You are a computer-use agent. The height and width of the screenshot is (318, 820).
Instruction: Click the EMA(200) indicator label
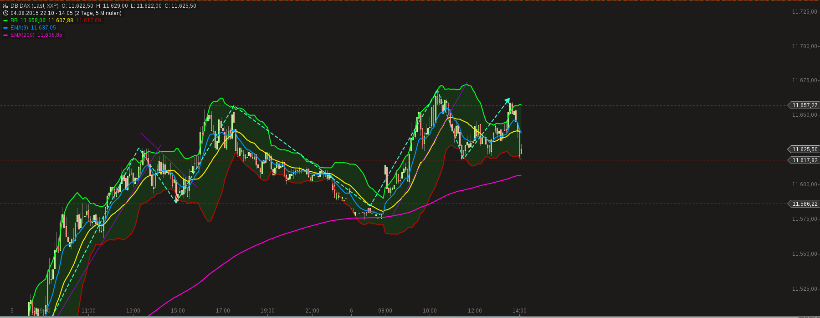tap(23, 35)
